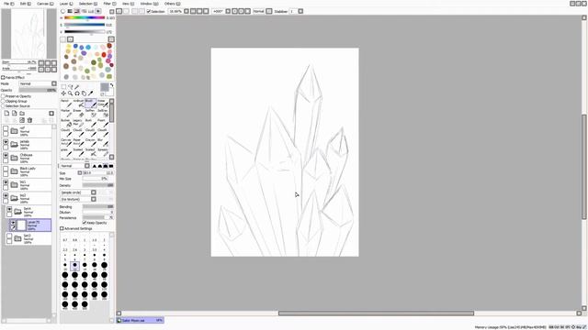Toggle the Paints Effect checkbox
The height and width of the screenshot is (330, 588).
3,77
